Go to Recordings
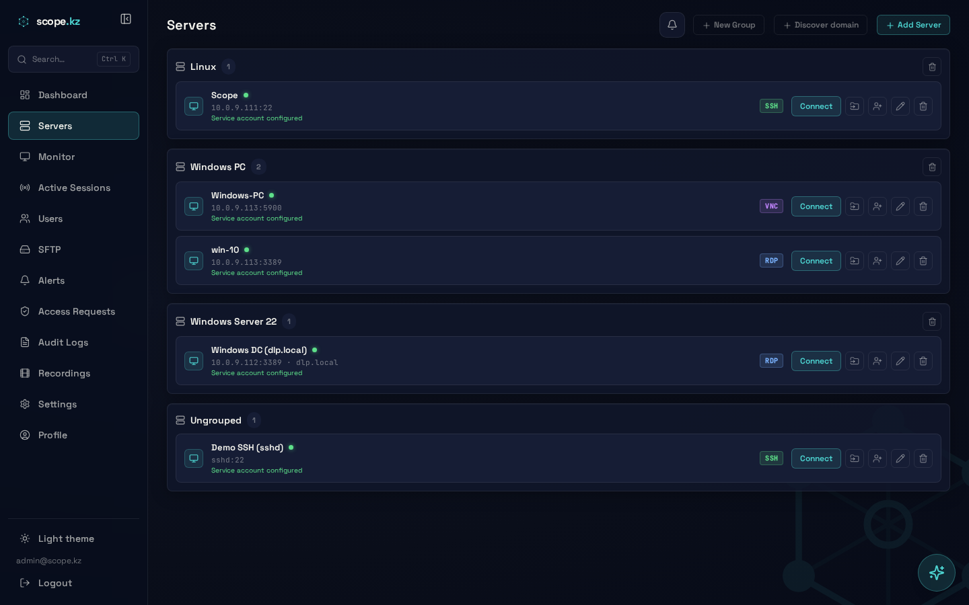 point(73,373)
